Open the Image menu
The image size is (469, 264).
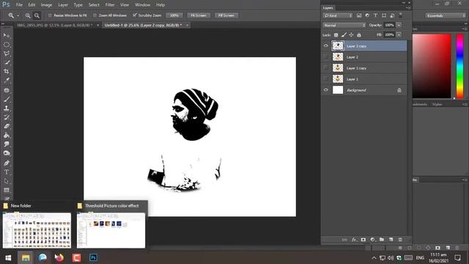[46, 5]
